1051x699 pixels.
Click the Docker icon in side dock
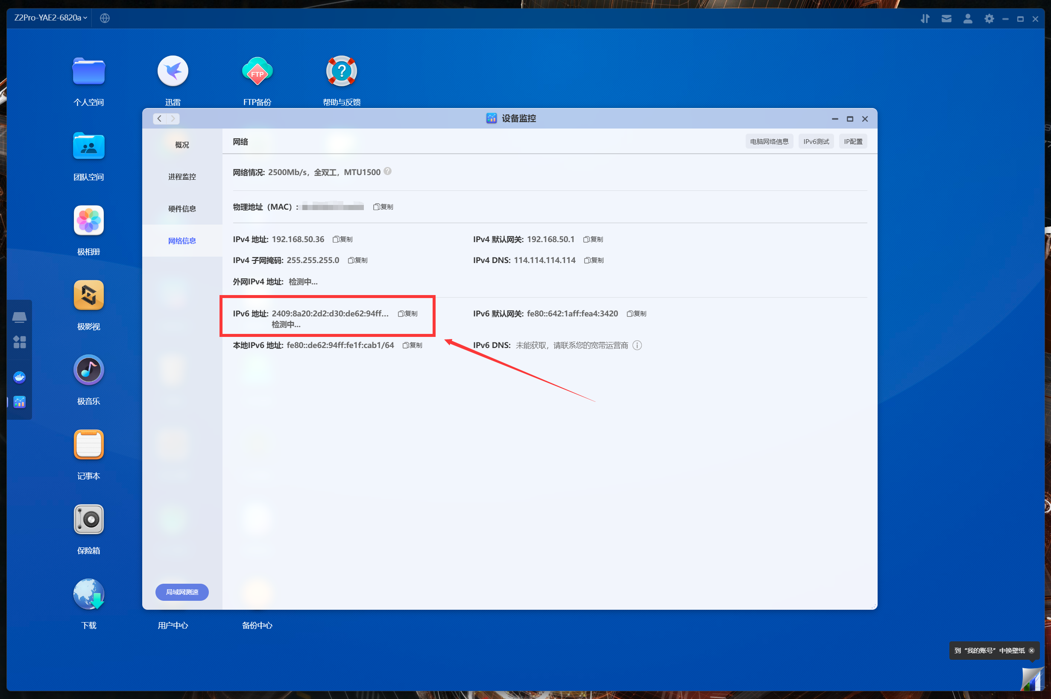(20, 377)
